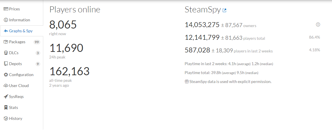Click the Prices credit card icon
Screen dimensions: 332x134
point(6,9)
